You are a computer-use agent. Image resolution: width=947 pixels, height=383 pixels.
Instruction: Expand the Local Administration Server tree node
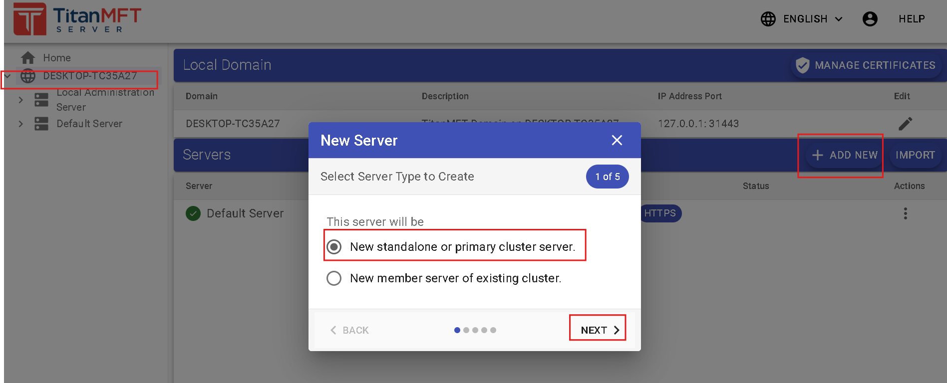click(x=20, y=100)
